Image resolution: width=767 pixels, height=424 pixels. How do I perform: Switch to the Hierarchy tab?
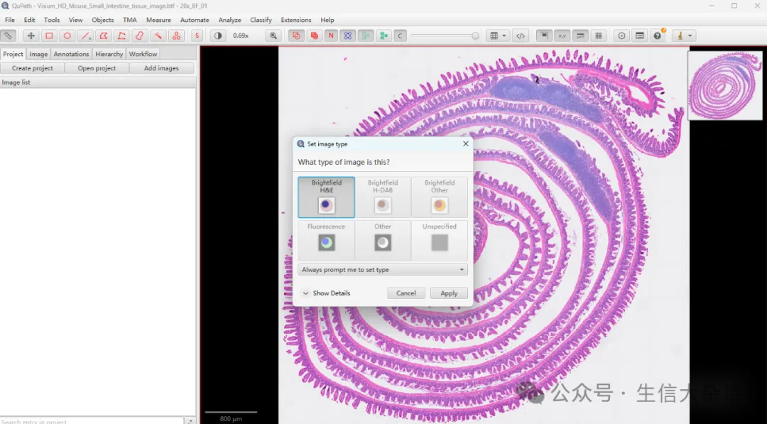click(109, 54)
